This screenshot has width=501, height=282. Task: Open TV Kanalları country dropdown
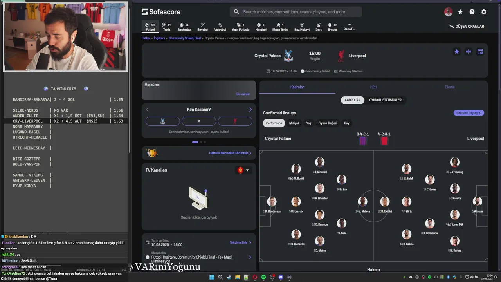coord(243,170)
